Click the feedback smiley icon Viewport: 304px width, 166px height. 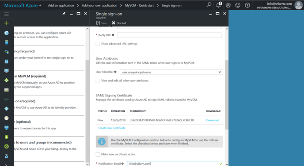pos(238,5)
